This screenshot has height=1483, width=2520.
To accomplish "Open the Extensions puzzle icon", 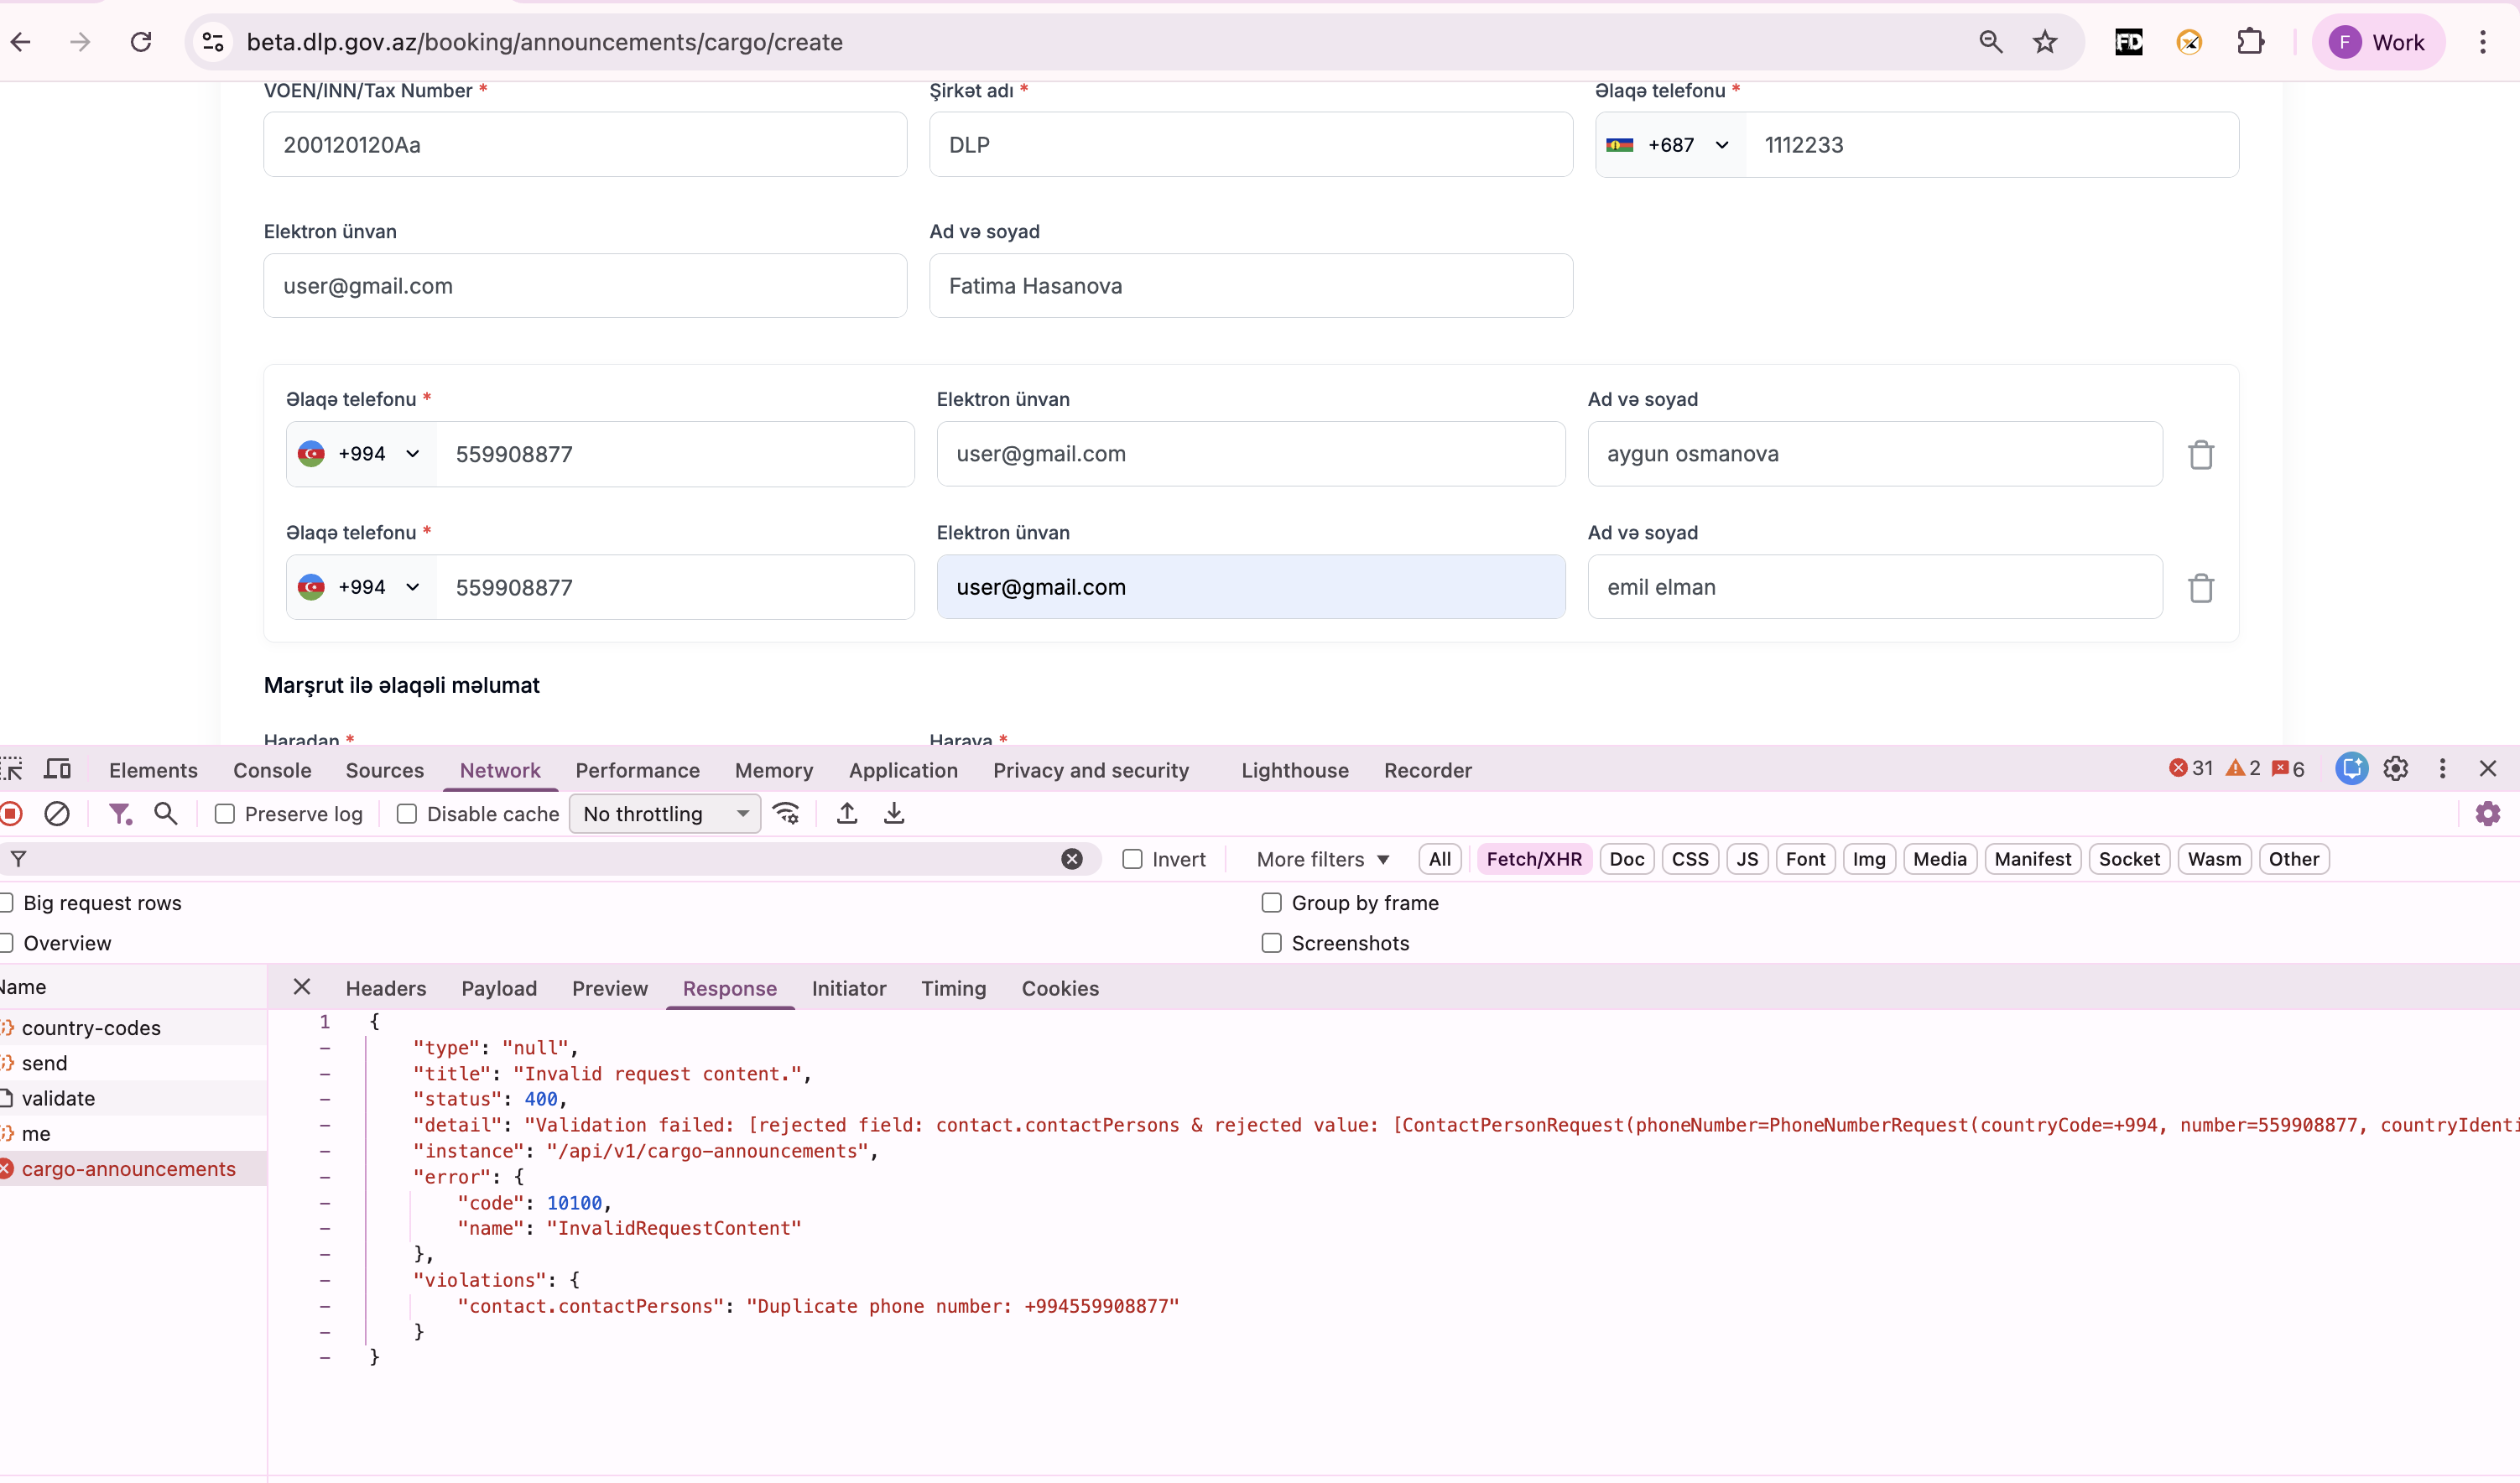I will point(2250,42).
